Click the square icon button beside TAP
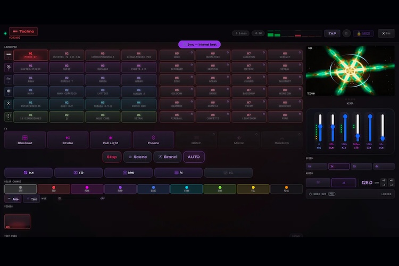 click(346, 34)
